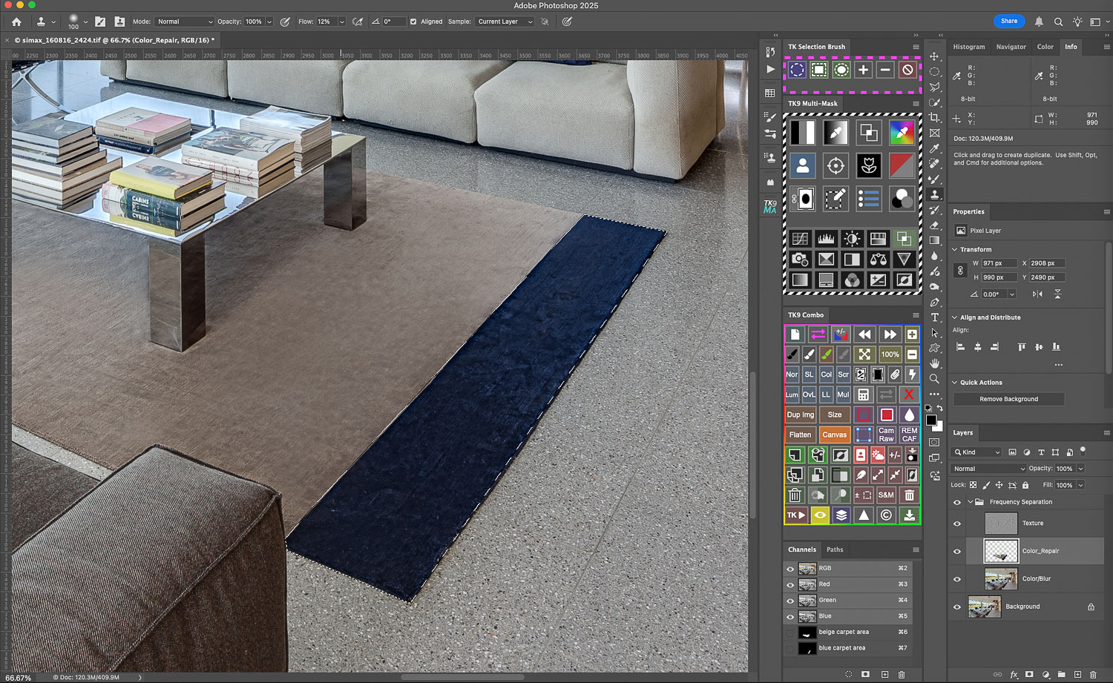Toggle visibility of Frequency Separation group
Image resolution: width=1113 pixels, height=683 pixels.
(956, 502)
